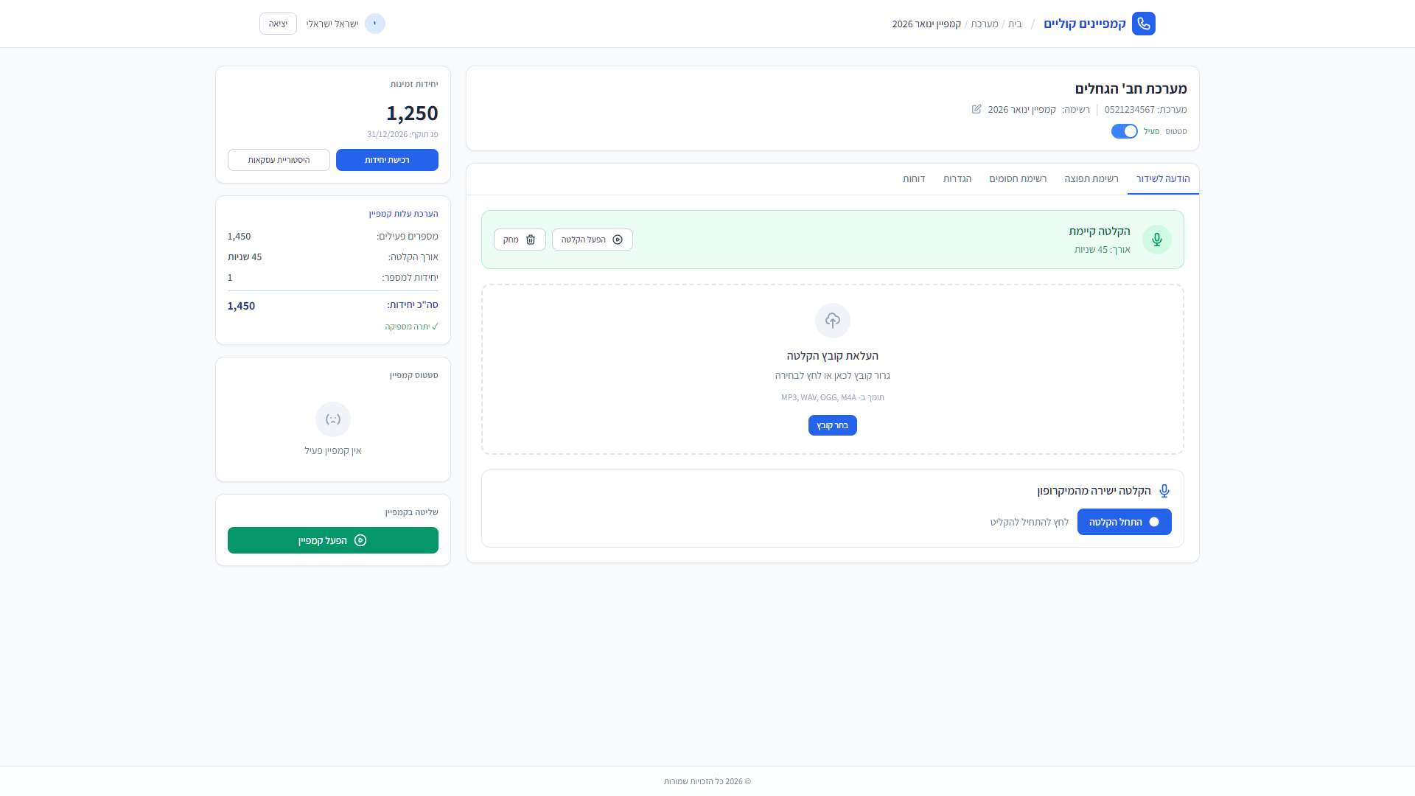Screen dimensions: 1415x796
Task: Switch to the הגדרות tab
Action: click(x=957, y=179)
